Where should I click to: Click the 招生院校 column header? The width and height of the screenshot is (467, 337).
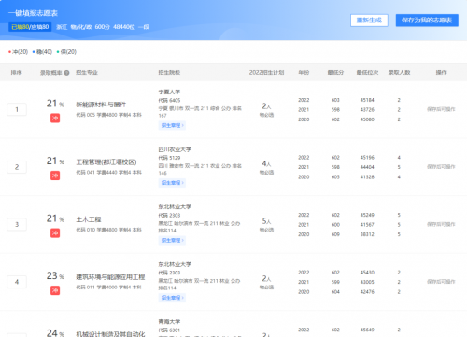(169, 73)
